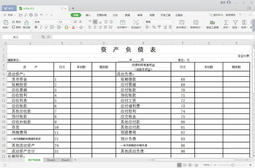Click the zoom magnifier icon beside fx
255x168 pixels.
coord(43,37)
